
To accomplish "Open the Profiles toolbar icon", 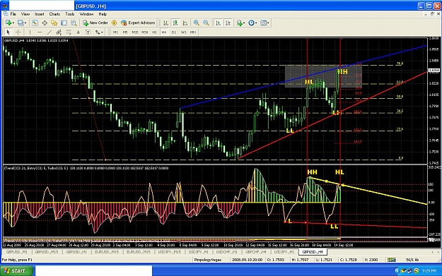I will [21, 23].
